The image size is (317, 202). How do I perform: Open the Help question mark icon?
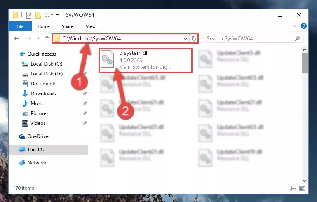[304, 26]
